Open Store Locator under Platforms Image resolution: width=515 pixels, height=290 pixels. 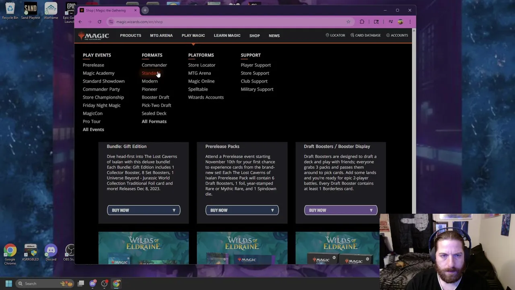[x=202, y=65]
